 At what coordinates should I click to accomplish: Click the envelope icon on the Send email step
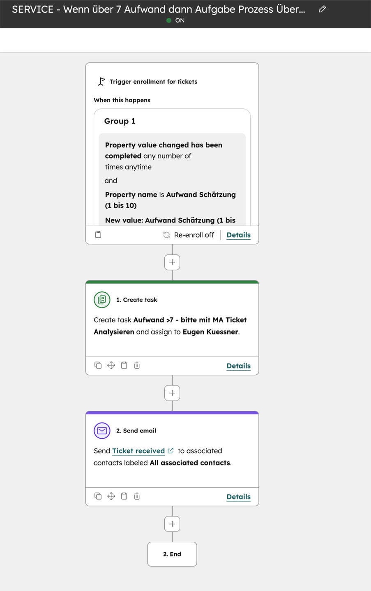101,431
